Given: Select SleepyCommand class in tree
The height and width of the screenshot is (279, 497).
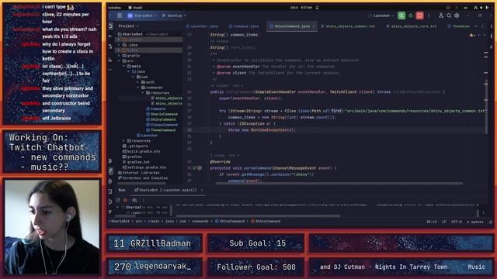Looking at the screenshot, I should click(x=162, y=125).
